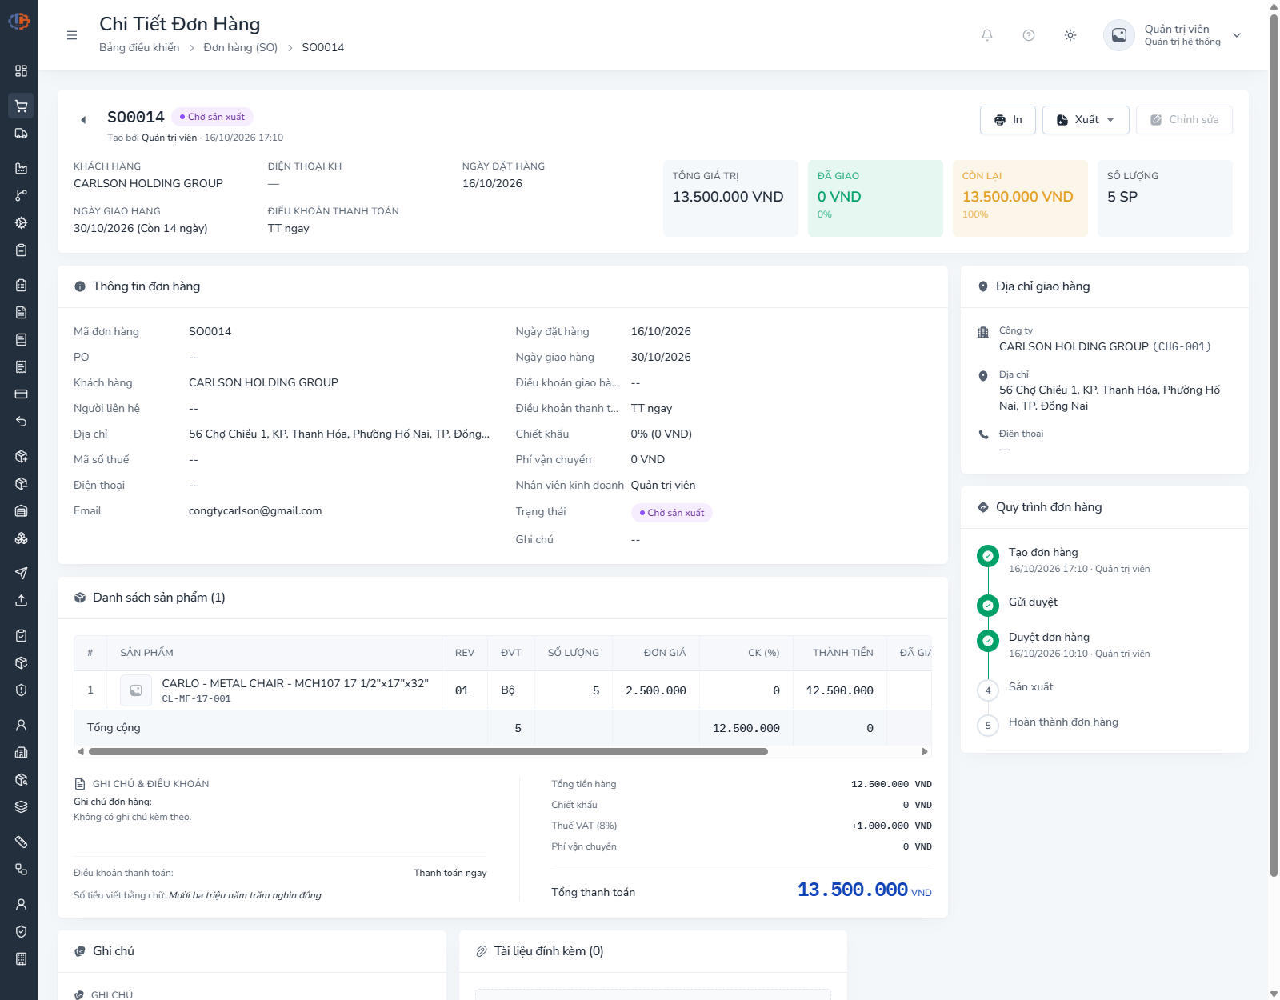
Task: Click the Duyệt đơn hàng workflow step
Action: click(x=1049, y=638)
